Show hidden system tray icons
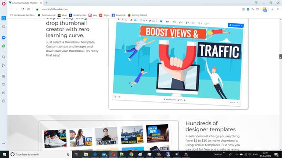The image size is (282, 158). coord(237,154)
